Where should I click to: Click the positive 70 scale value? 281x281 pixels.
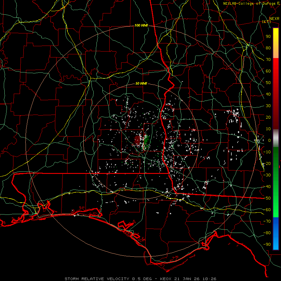click(268, 60)
